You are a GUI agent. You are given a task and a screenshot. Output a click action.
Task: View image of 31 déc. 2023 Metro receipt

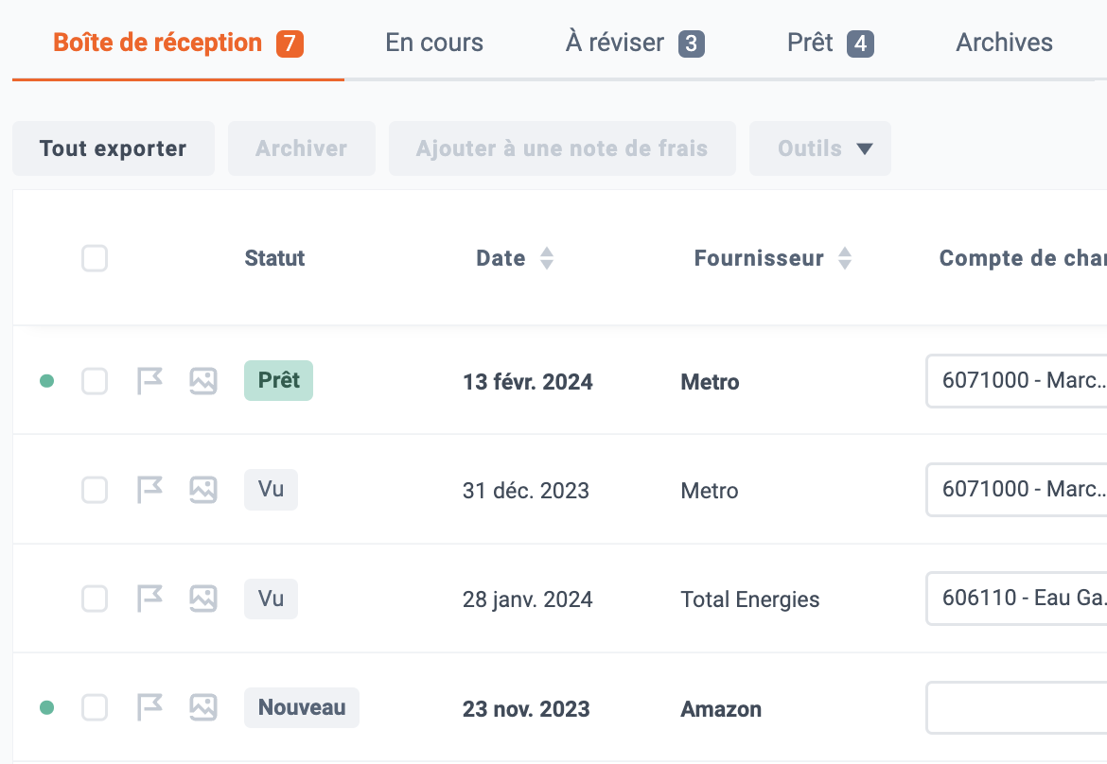tap(203, 490)
